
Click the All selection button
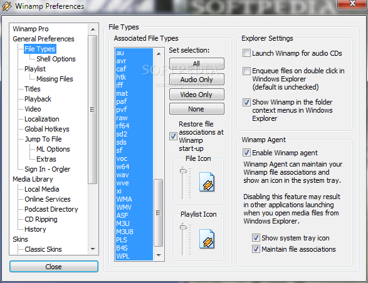(197, 64)
